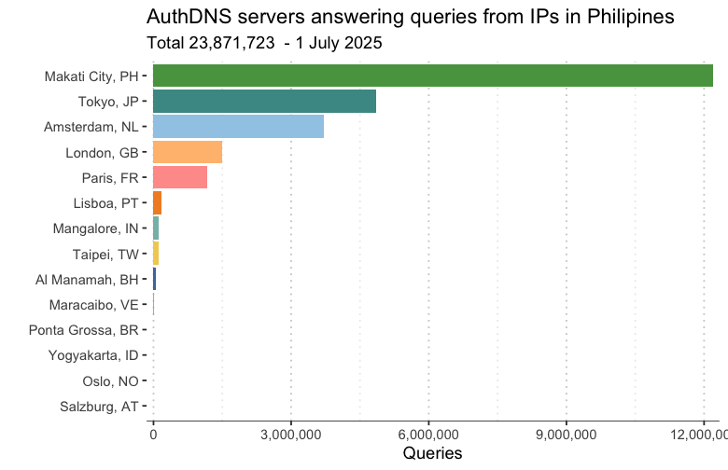The width and height of the screenshot is (728, 470).
Task: Click the 'Amsterdam, NL' axis label
Action: [91, 127]
